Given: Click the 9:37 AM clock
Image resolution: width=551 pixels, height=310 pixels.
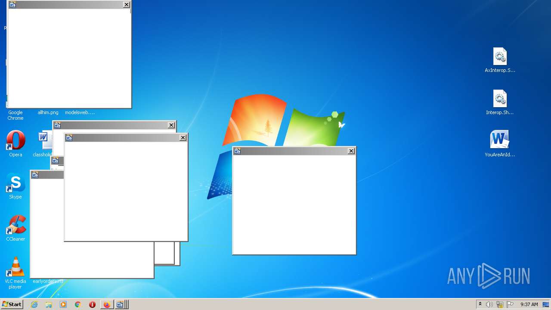Looking at the screenshot, I should tap(529, 304).
